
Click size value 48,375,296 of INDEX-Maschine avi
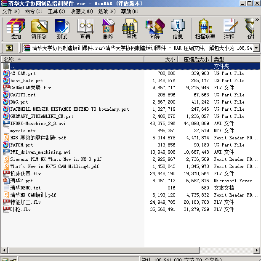click(x=162, y=123)
